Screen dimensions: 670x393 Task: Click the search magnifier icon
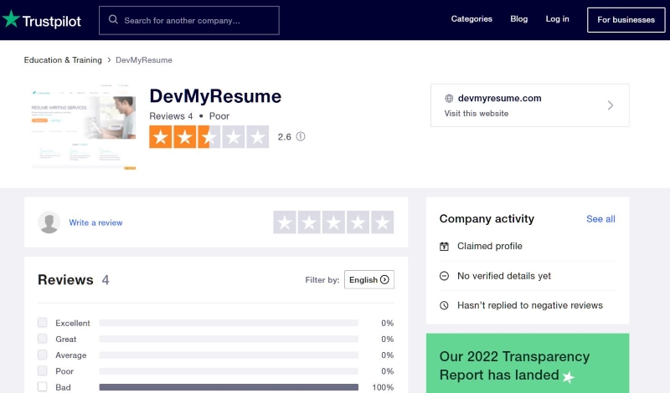coord(113,19)
